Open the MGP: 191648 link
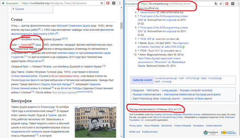This screenshot has height=138, width=240. tap(162, 82)
